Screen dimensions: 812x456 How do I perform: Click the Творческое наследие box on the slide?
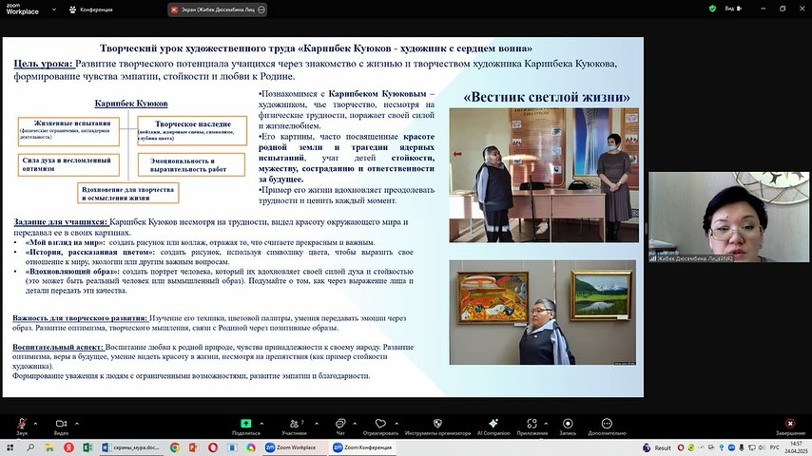click(x=192, y=131)
